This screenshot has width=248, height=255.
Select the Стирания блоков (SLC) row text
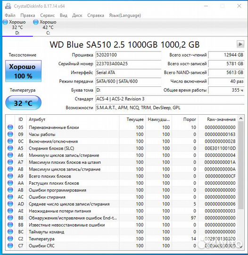51,148
